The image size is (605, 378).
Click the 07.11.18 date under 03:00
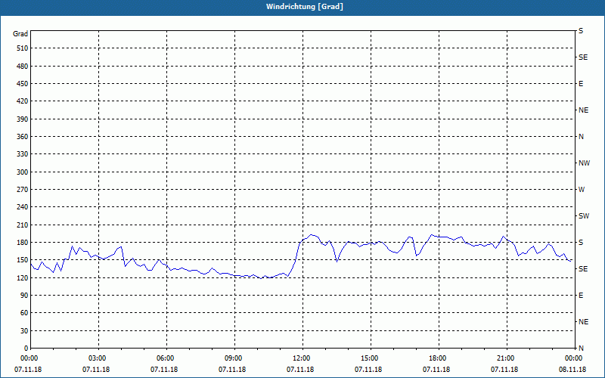pyautogui.click(x=96, y=370)
